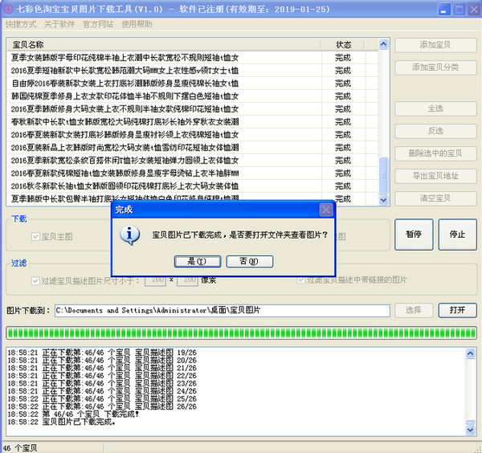The image size is (482, 453).
Task: Click status bar text 46 个宝贝
Action: 20,448
